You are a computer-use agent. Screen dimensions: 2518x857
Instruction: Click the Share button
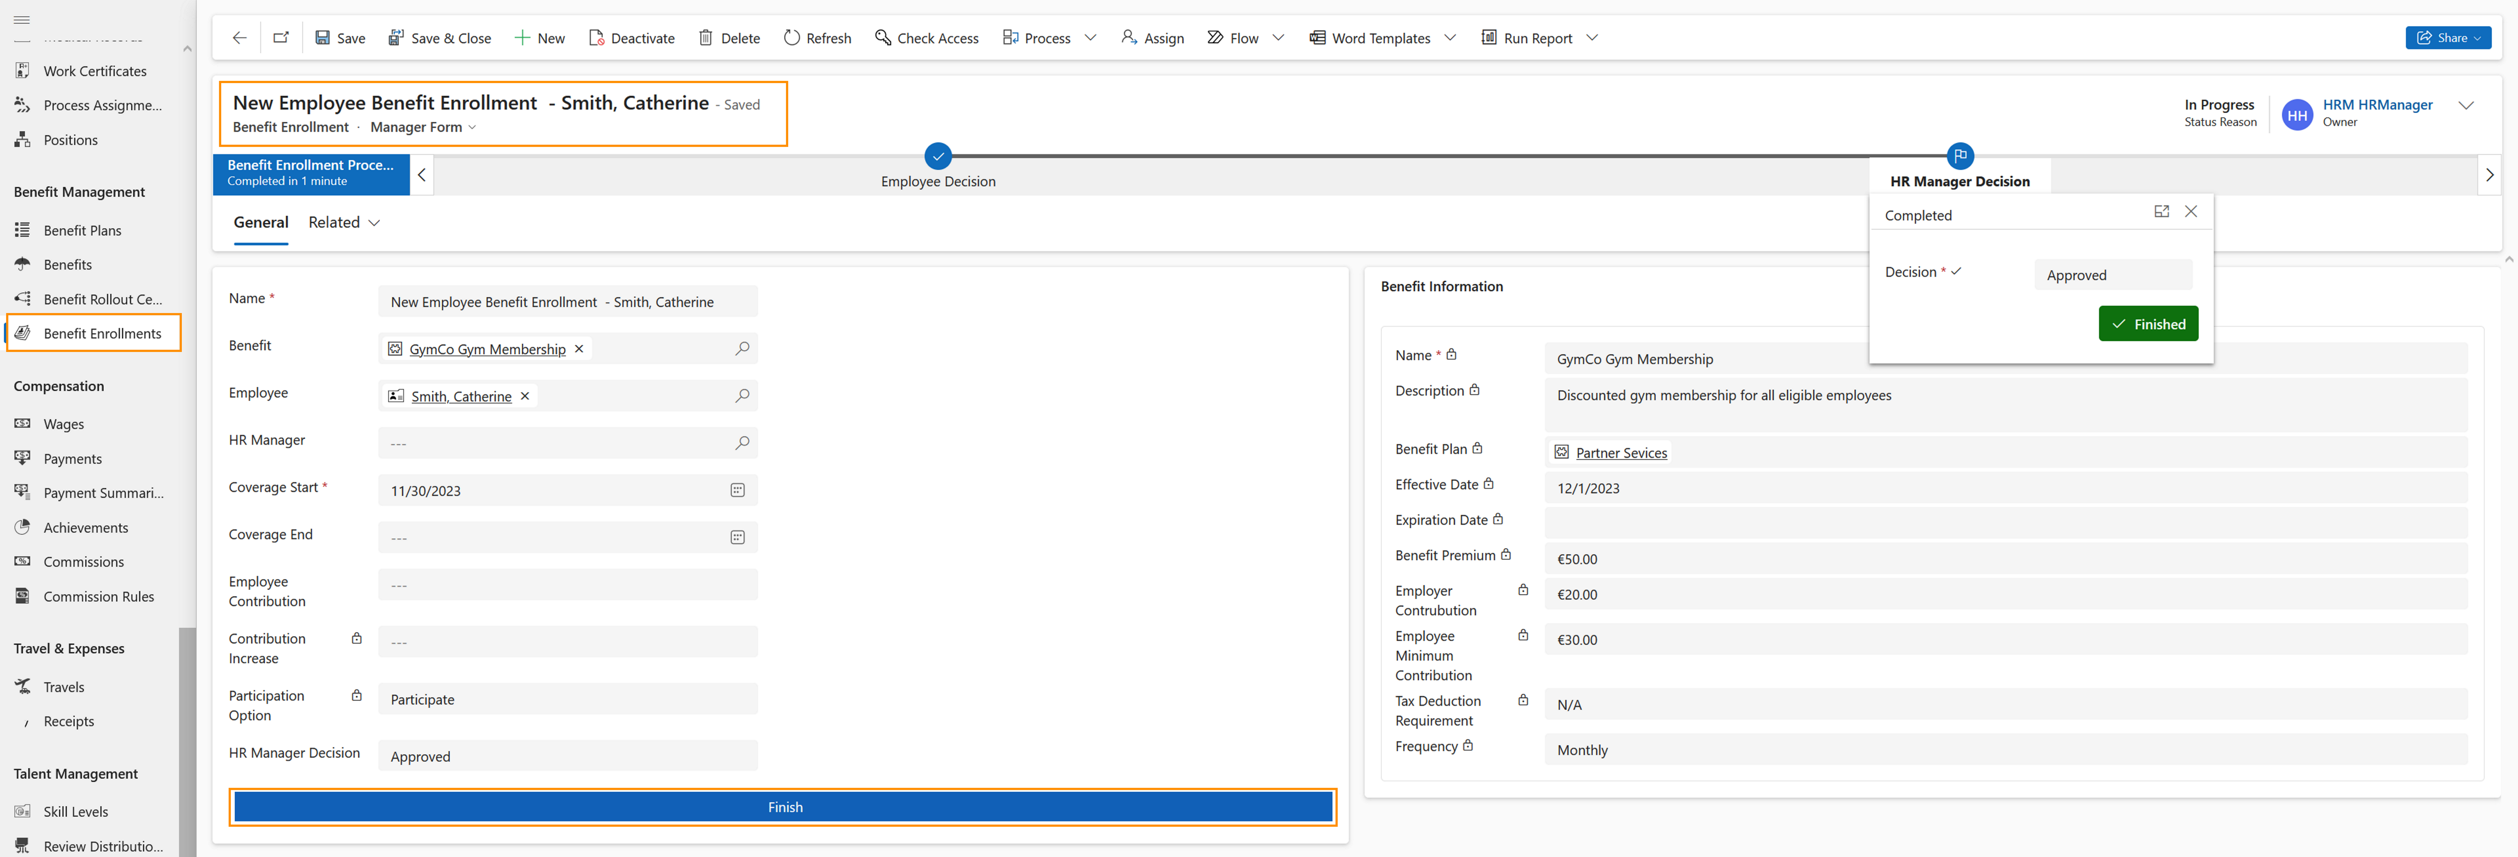pos(2448,38)
